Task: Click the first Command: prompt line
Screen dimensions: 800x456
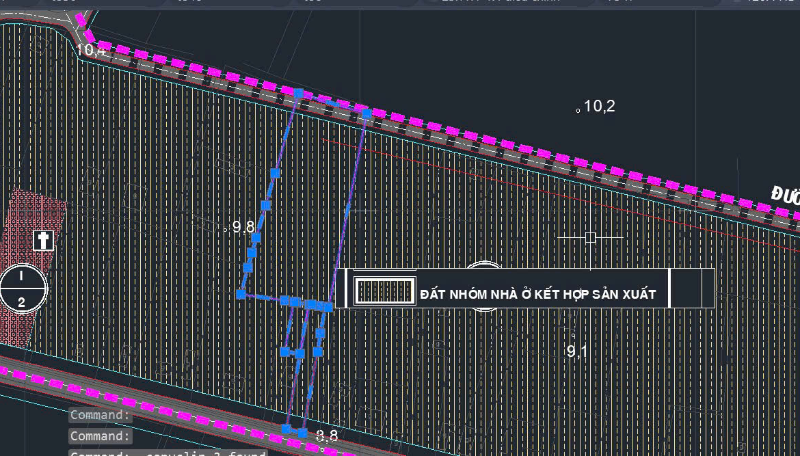Action: [x=100, y=415]
